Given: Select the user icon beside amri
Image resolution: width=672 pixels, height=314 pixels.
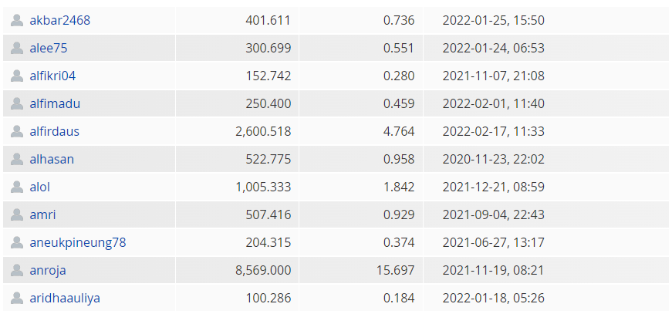Looking at the screenshot, I should click(17, 214).
